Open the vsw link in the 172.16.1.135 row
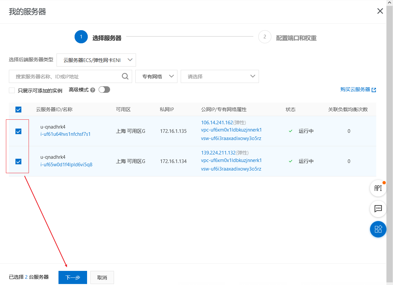Image resolution: width=393 pixels, height=285 pixels. (x=231, y=138)
